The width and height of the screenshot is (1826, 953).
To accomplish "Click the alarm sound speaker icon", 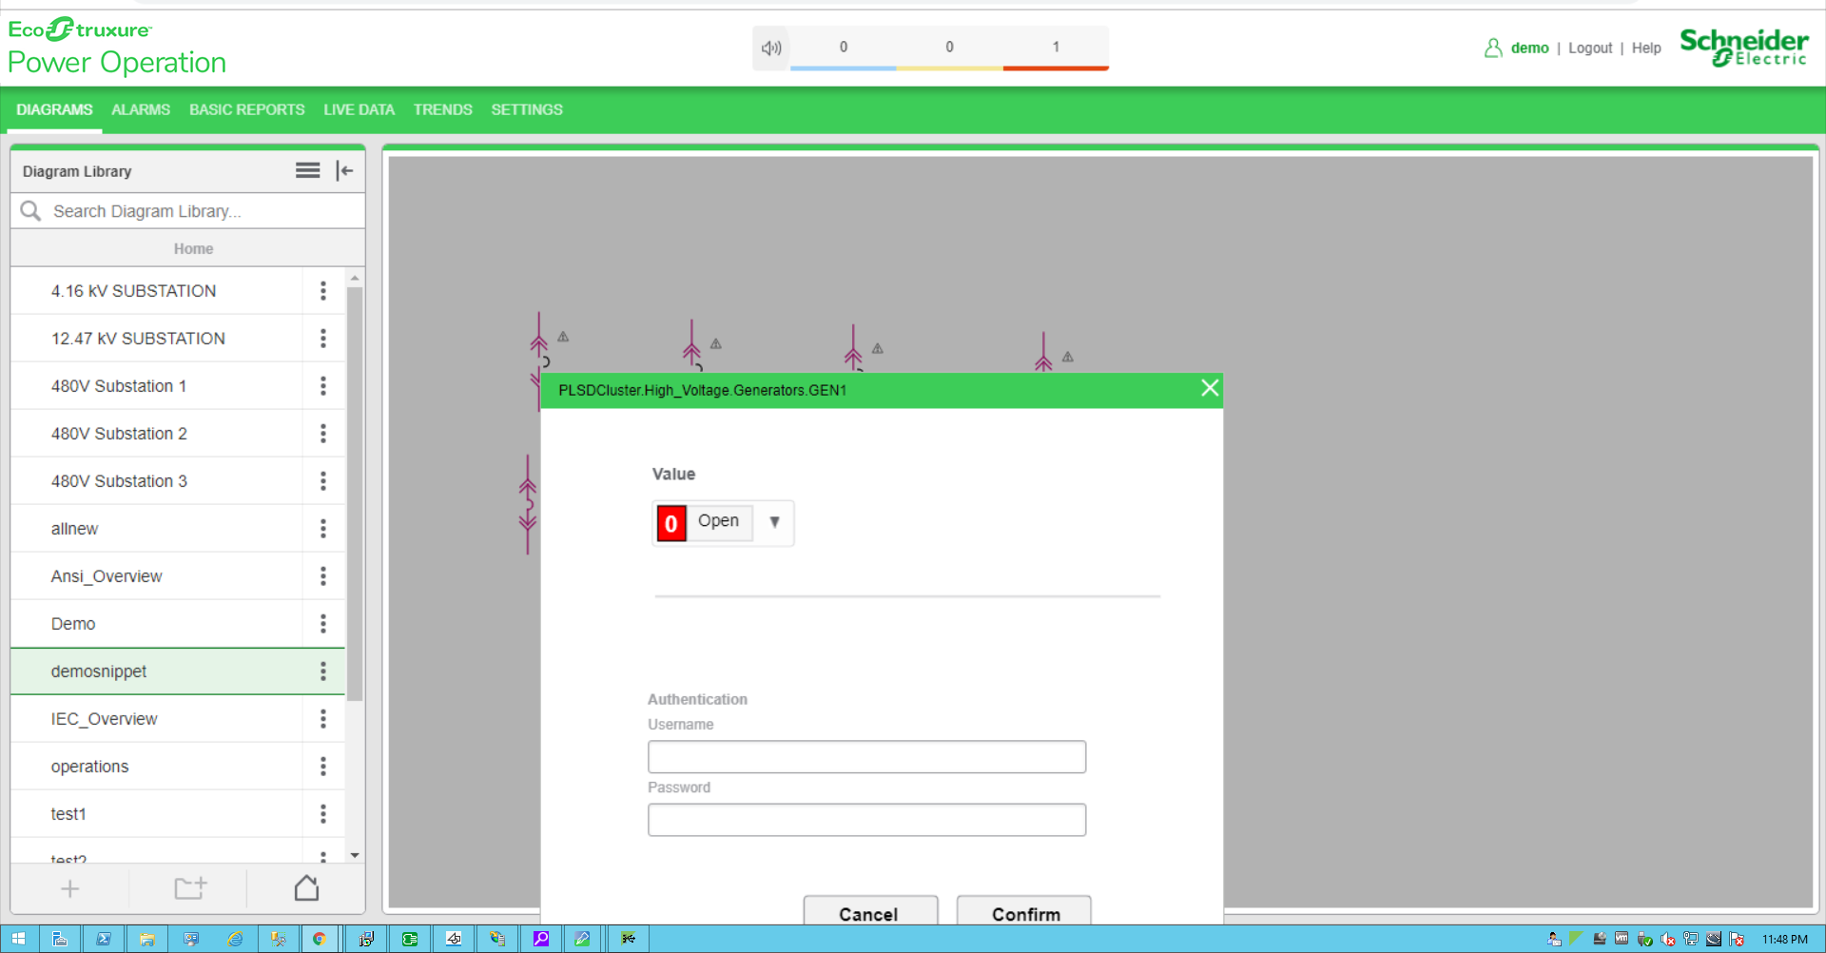I will [x=771, y=48].
